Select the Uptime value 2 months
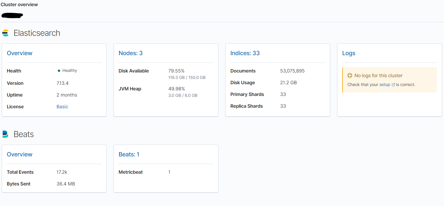The image size is (444, 206). click(x=67, y=95)
